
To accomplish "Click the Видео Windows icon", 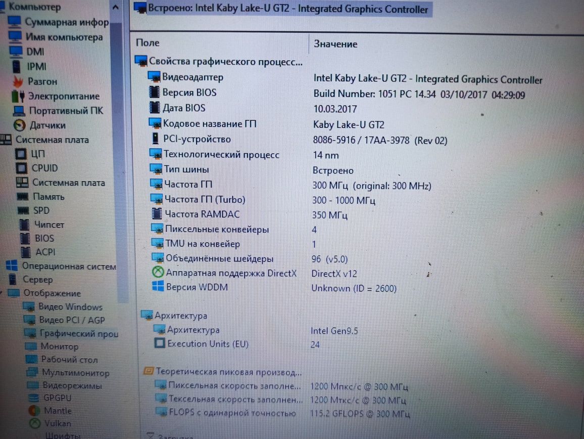I will pyautogui.click(x=29, y=307).
